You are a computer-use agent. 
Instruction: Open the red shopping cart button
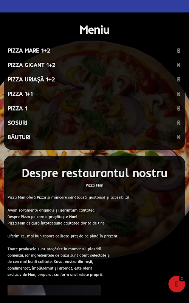[x=177, y=284]
